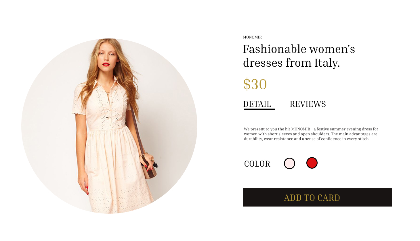Click the ADD TO CARD button
This screenshot has width=420, height=241.
pyautogui.click(x=317, y=197)
